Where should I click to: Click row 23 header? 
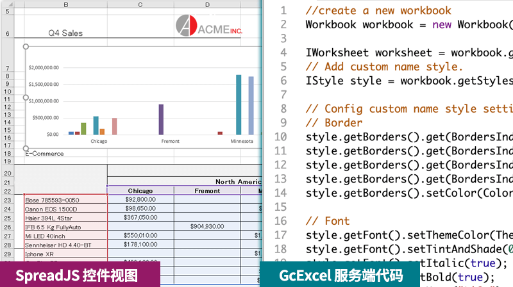(7, 200)
